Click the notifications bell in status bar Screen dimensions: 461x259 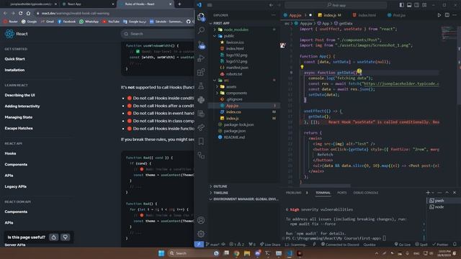point(455,245)
